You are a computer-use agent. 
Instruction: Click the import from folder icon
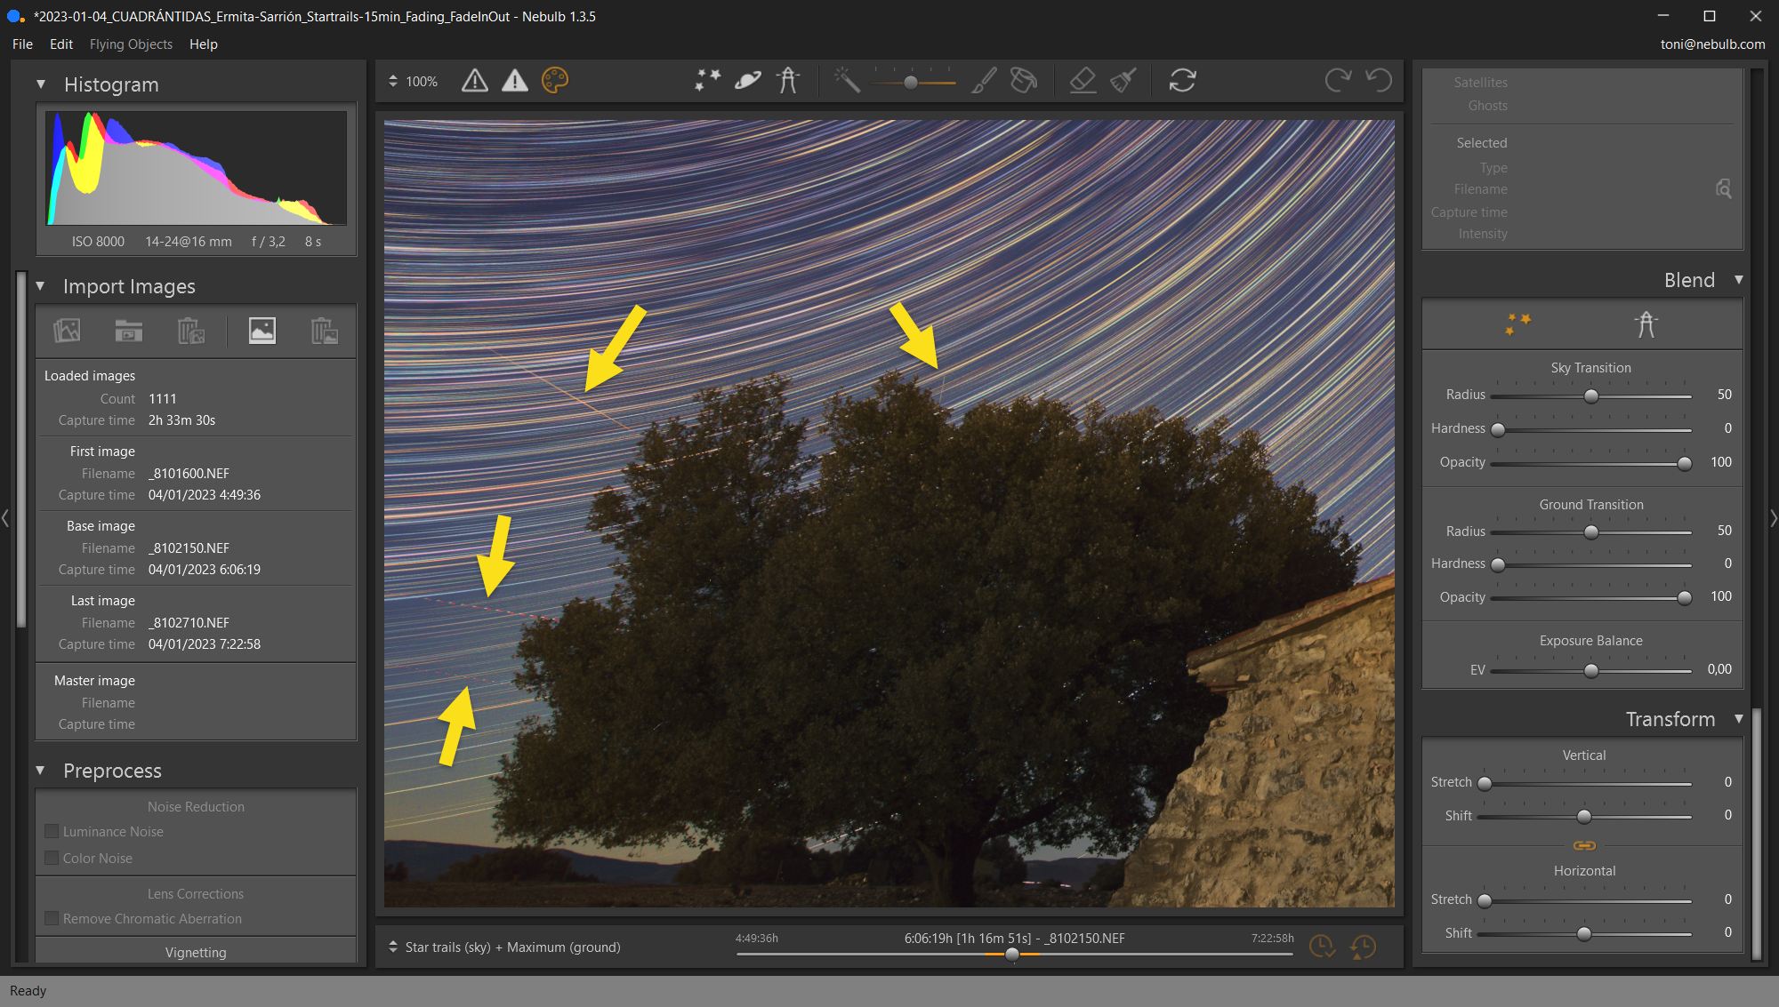[129, 331]
